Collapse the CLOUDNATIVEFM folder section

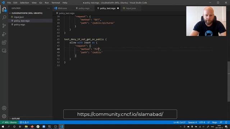[27, 13]
